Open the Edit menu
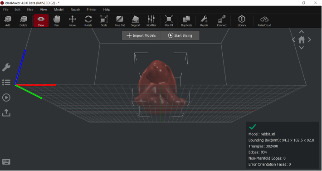 pyautogui.click(x=17, y=10)
